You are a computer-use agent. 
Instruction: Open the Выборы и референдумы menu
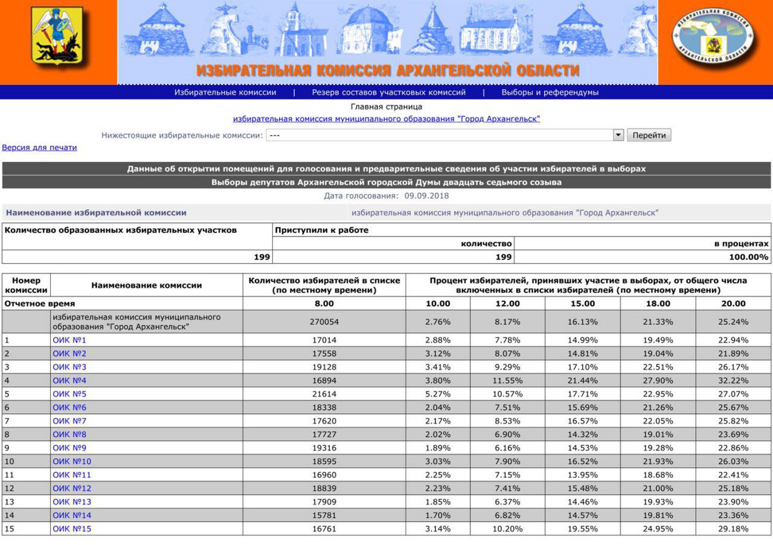(550, 92)
